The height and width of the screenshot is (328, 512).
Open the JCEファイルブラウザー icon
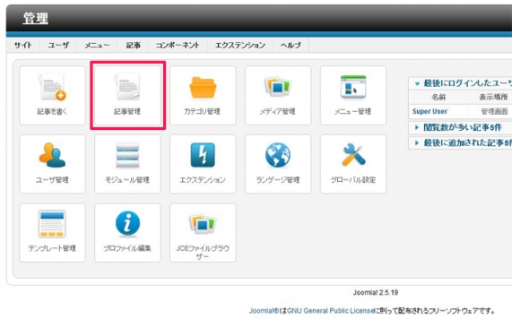coord(203,233)
